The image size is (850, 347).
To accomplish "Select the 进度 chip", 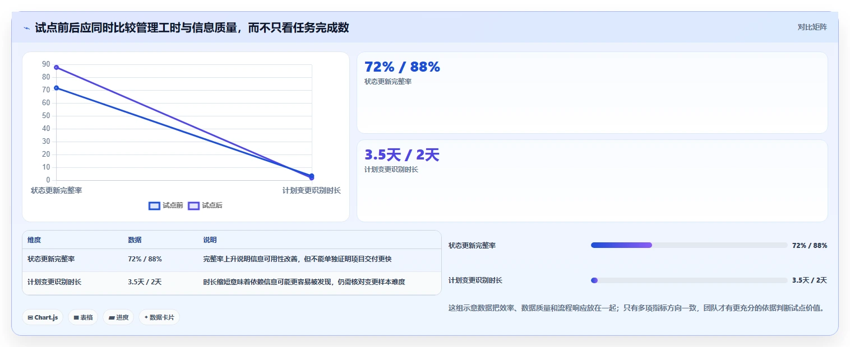I will coord(118,317).
